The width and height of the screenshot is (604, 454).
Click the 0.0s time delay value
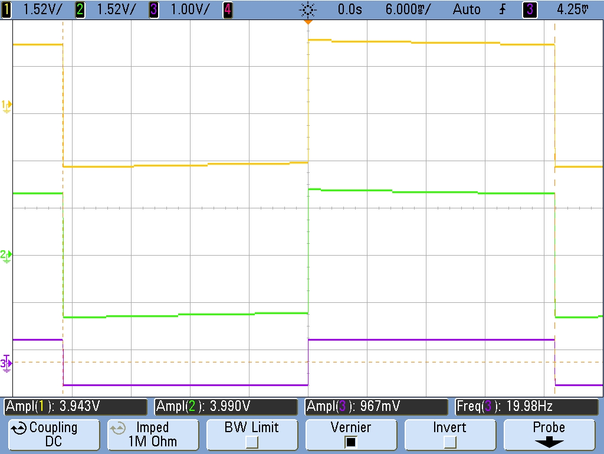(350, 9)
